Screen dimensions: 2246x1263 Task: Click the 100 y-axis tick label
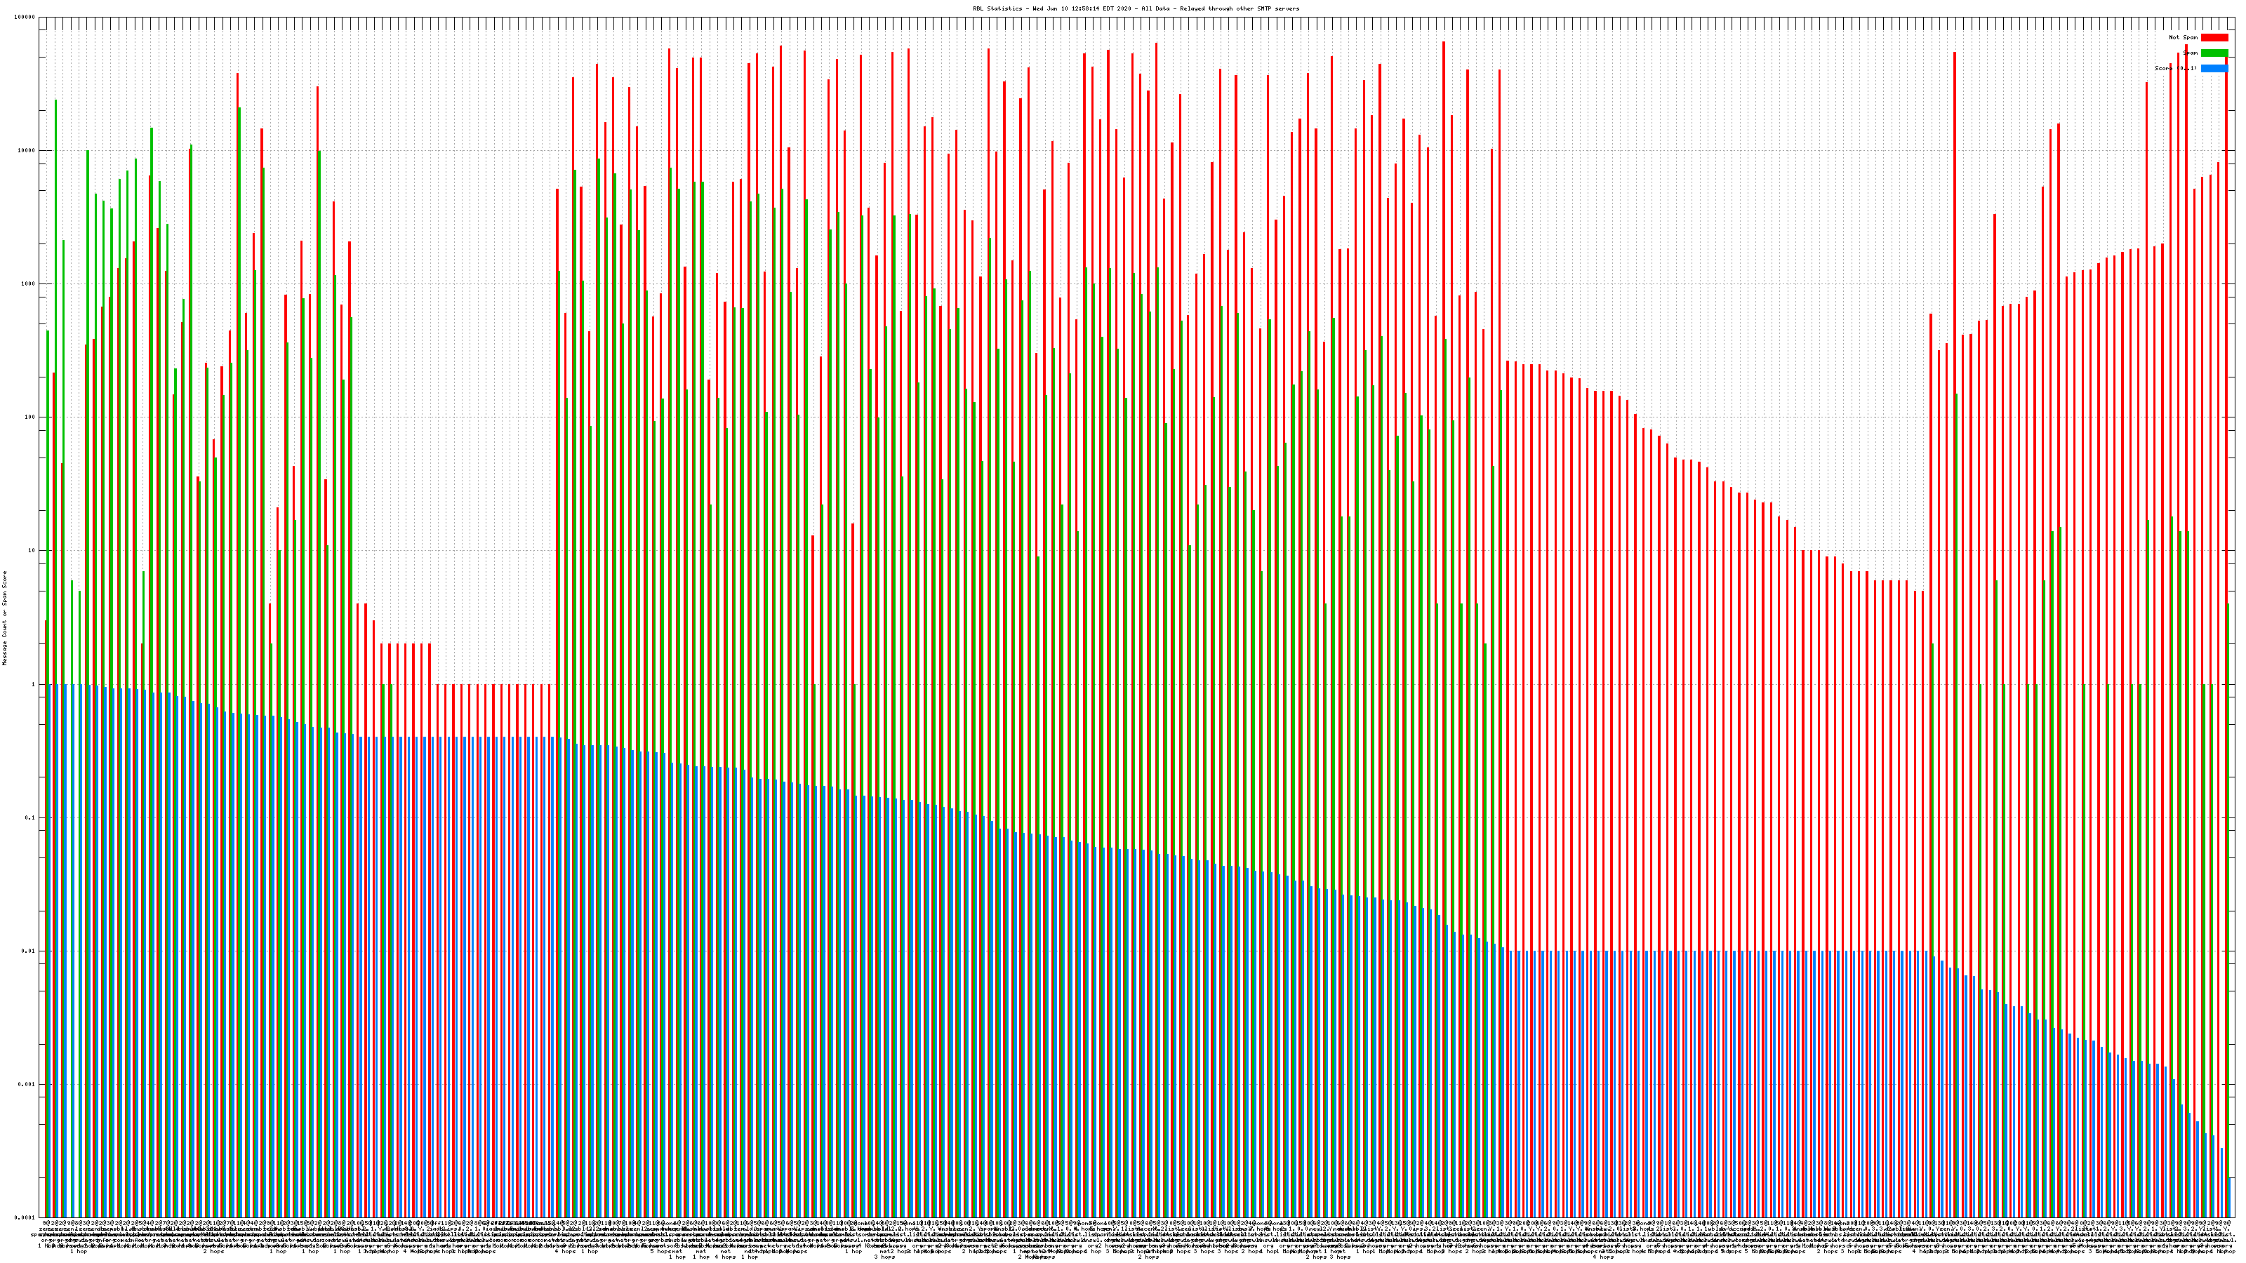point(30,417)
